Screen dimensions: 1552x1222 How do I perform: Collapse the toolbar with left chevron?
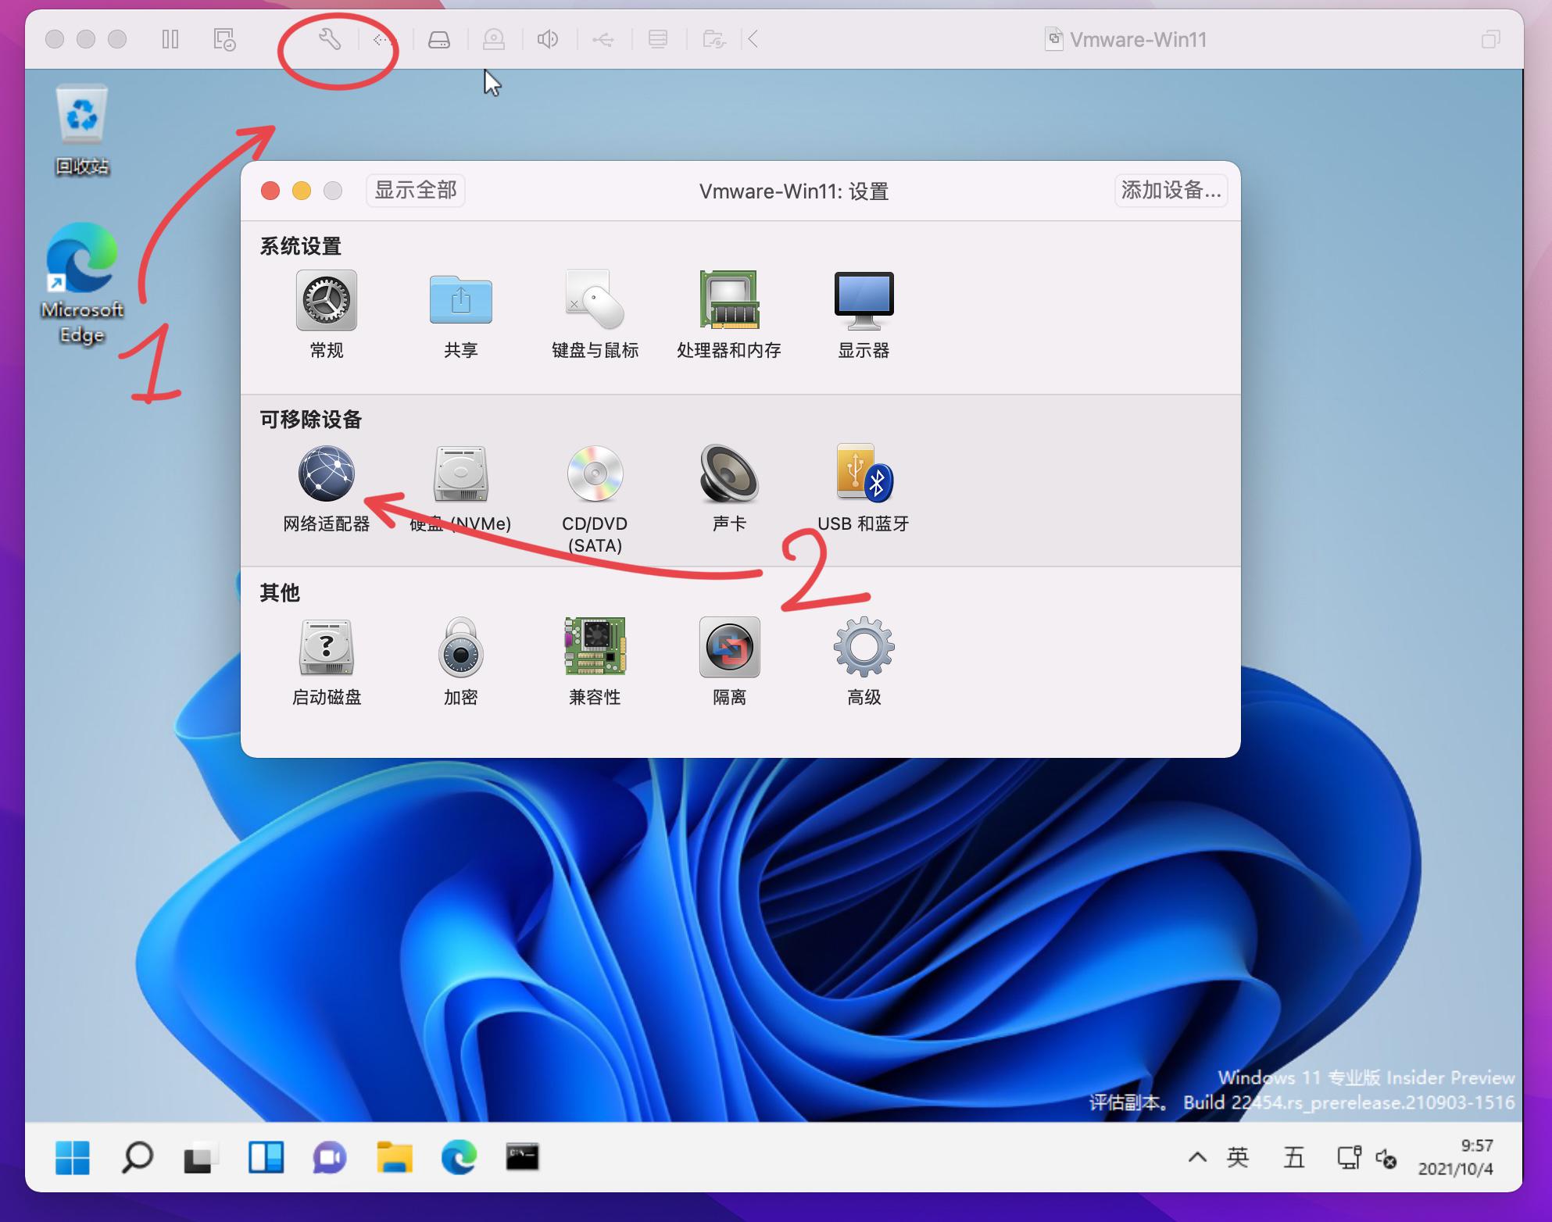[x=753, y=39]
